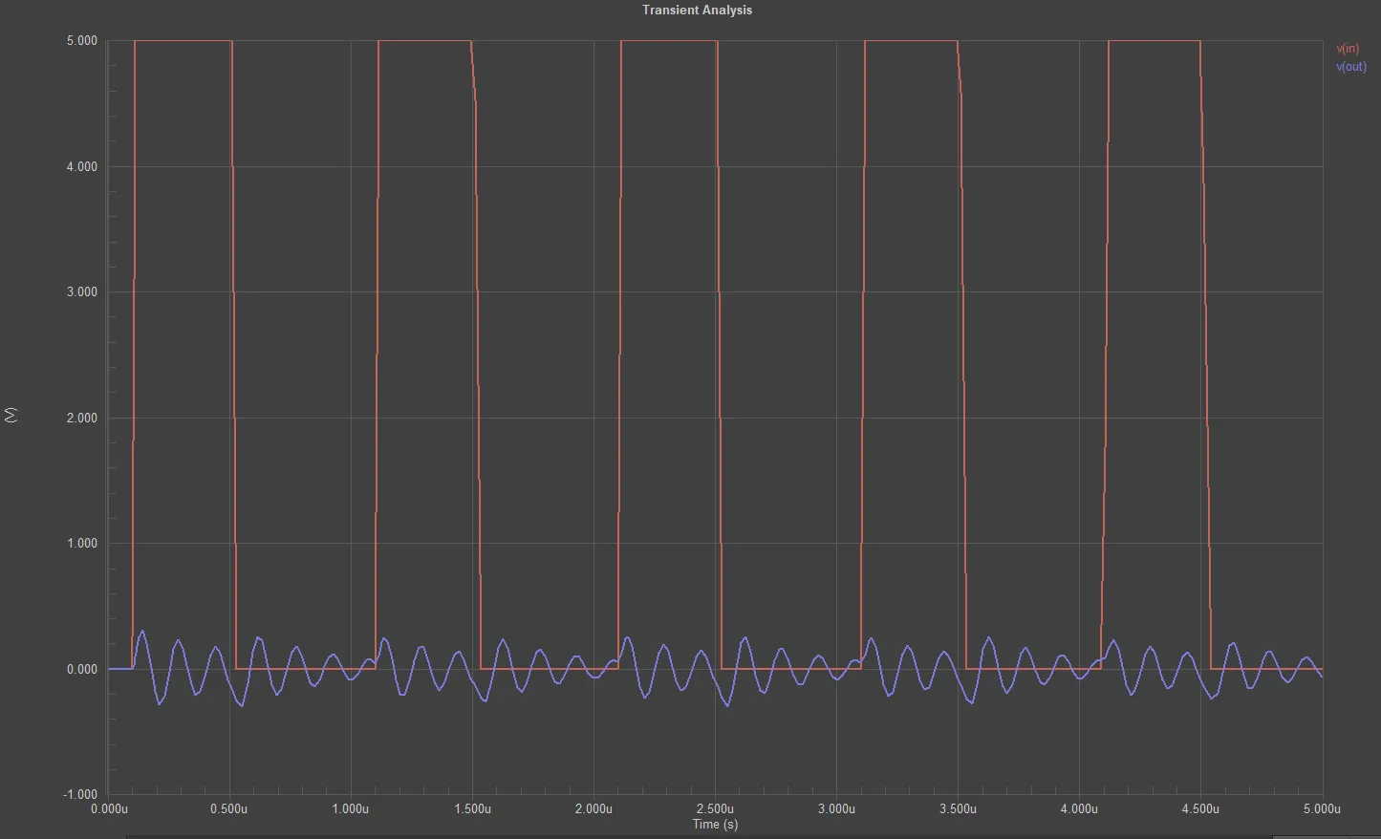
Task: Click the 5.000 y-axis value
Action: click(x=82, y=41)
